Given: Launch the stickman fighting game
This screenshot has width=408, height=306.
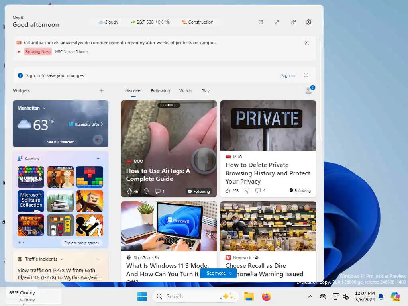Looking at the screenshot, I should 90,226.
